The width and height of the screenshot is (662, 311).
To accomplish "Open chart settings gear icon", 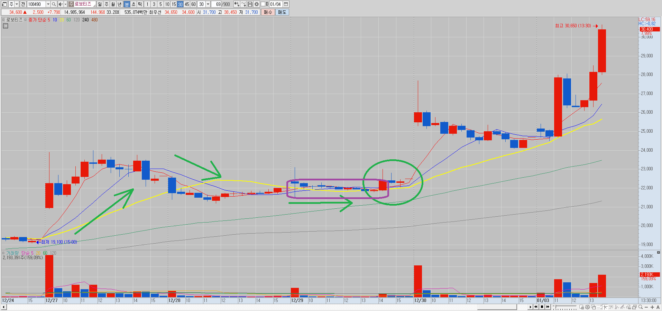I will tap(257, 4).
